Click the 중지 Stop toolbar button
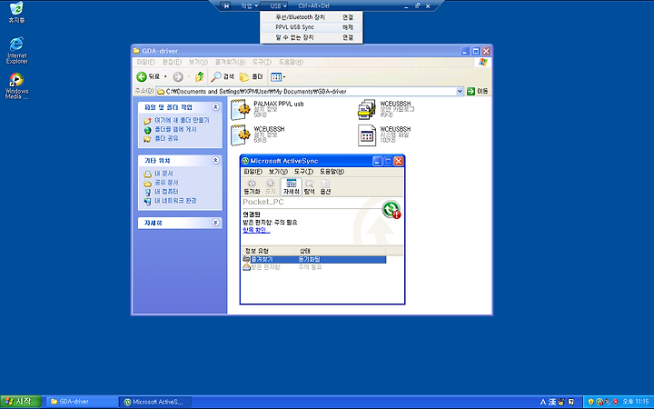Screen dimensions: 654x409 pyautogui.click(x=271, y=187)
